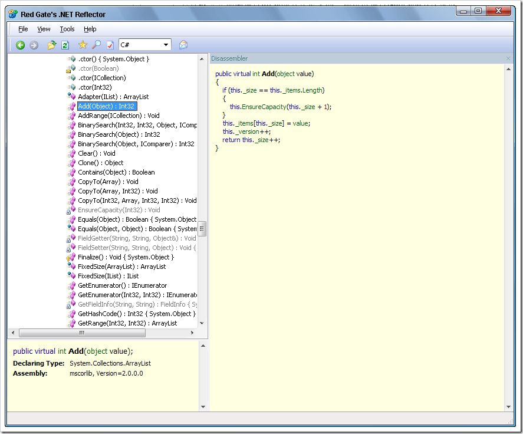
Task: Click the icon beside AddRange(ICollection) : Void
Action: [x=71, y=116]
